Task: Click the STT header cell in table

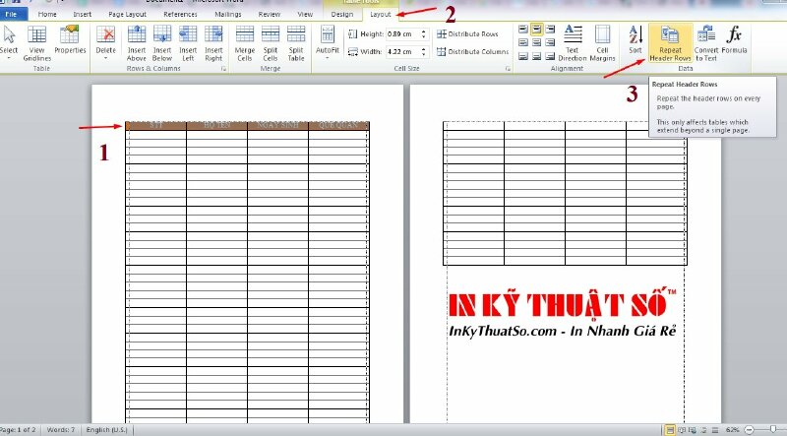Action: point(156,125)
